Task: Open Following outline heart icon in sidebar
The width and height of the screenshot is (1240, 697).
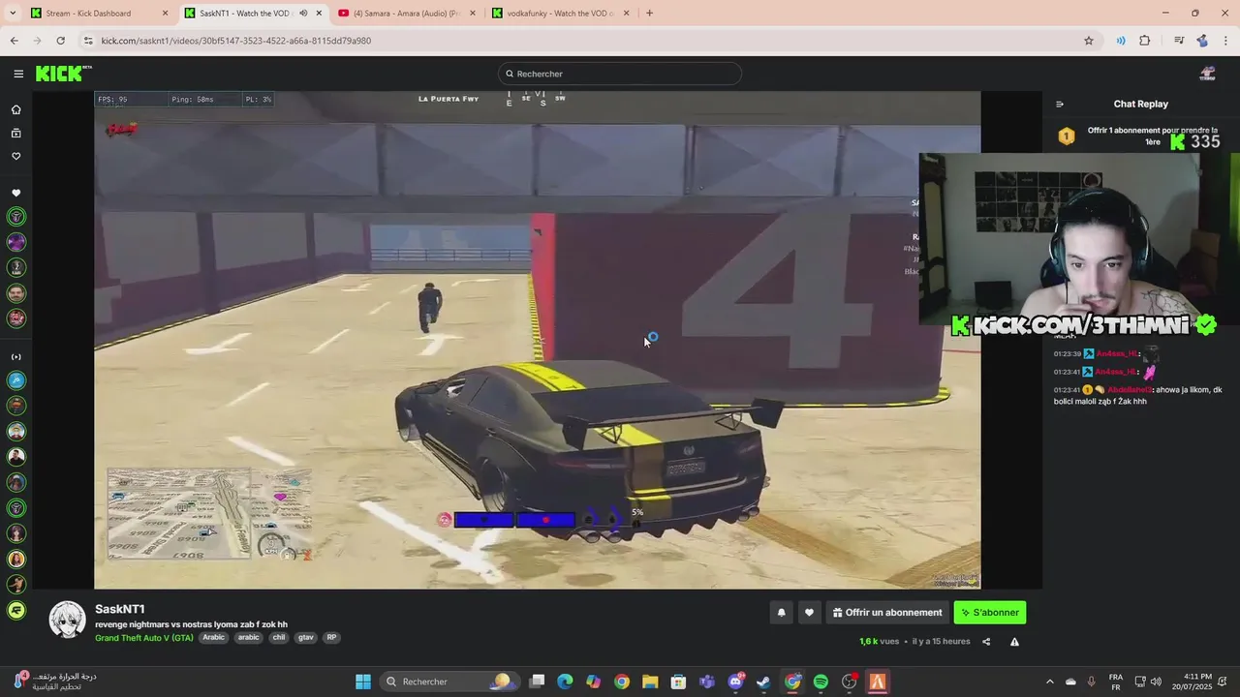Action: click(16, 156)
